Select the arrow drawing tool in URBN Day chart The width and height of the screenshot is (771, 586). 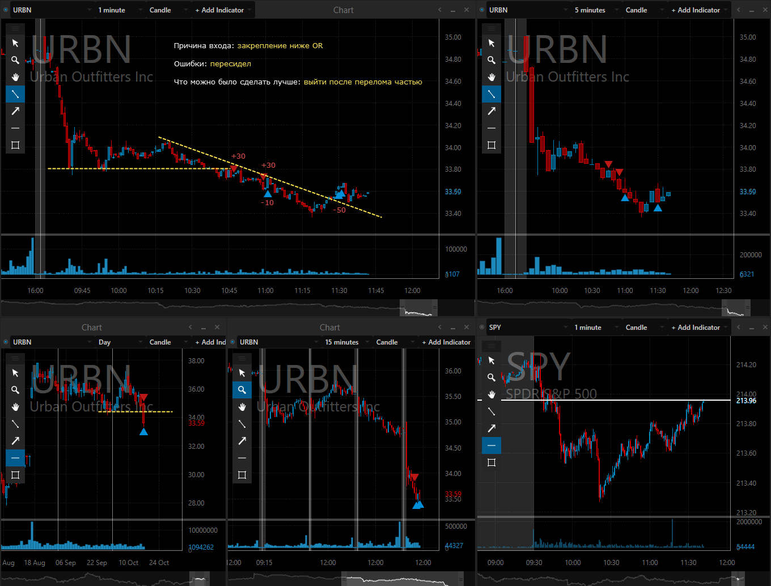pyautogui.click(x=15, y=441)
